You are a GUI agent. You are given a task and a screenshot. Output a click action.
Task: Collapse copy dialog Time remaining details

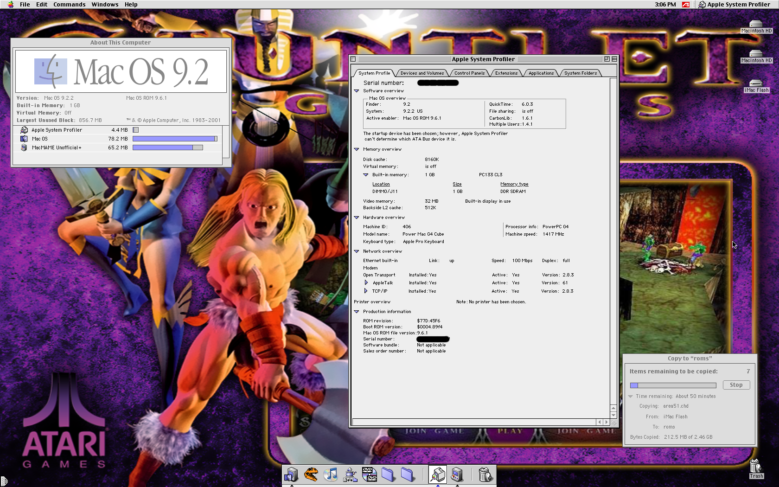click(x=631, y=397)
